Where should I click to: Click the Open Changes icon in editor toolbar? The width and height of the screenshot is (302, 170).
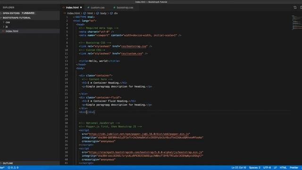coord(295,8)
